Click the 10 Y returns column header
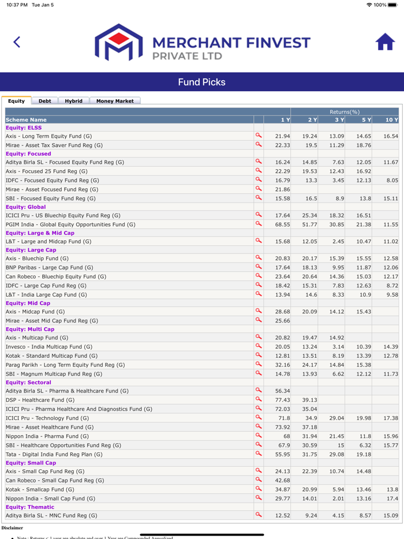Viewport: 404px width, 539px height. (386, 119)
